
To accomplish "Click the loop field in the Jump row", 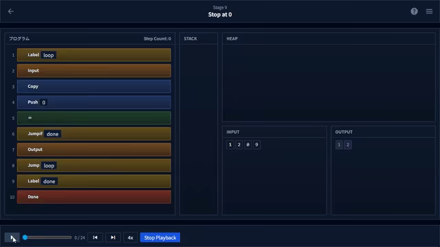I will click(x=49, y=165).
